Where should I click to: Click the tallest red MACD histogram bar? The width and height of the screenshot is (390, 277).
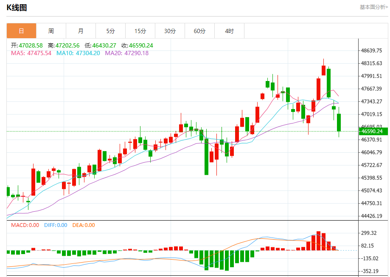(318, 241)
